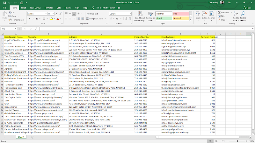
Task: Click Decrease Decimal icon
Action: 130,19
